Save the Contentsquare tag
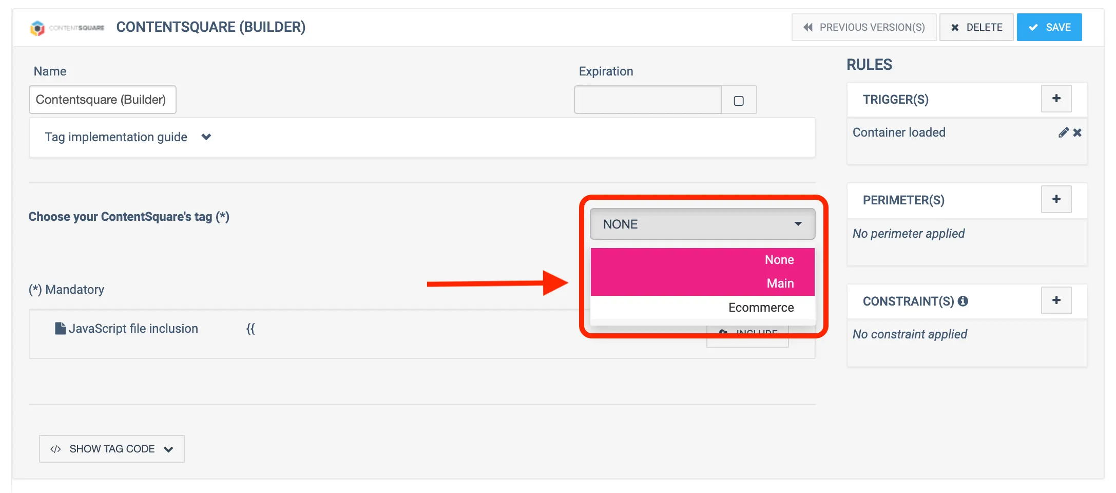The height and width of the screenshot is (493, 1116). (x=1049, y=27)
